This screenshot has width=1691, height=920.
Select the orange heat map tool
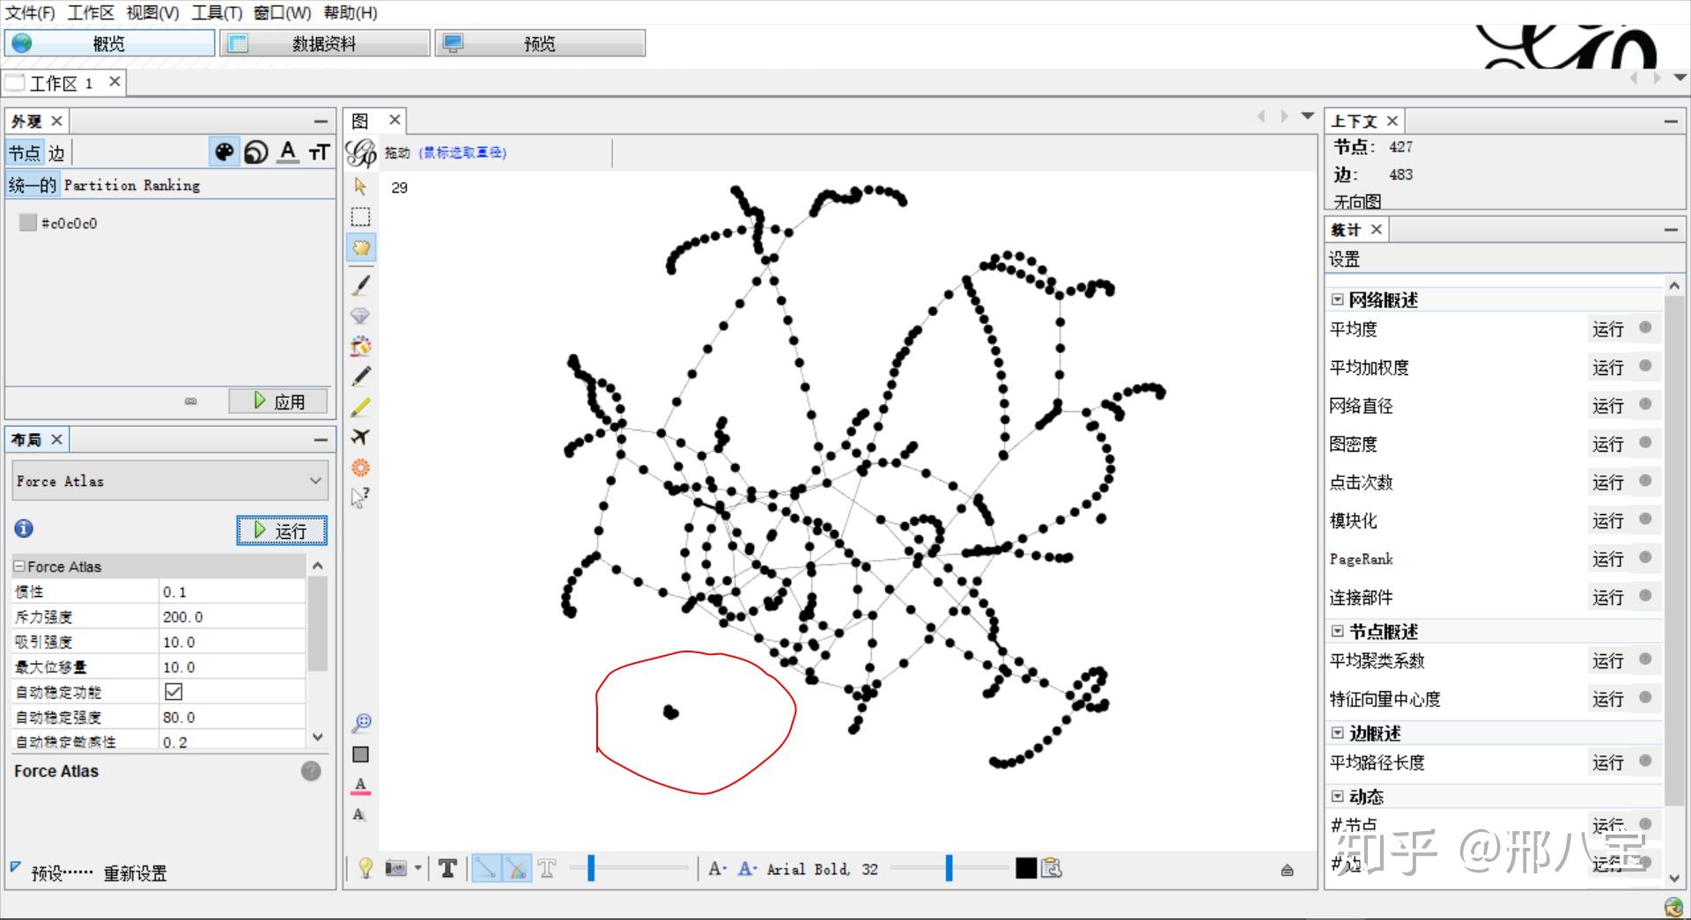[x=360, y=467]
